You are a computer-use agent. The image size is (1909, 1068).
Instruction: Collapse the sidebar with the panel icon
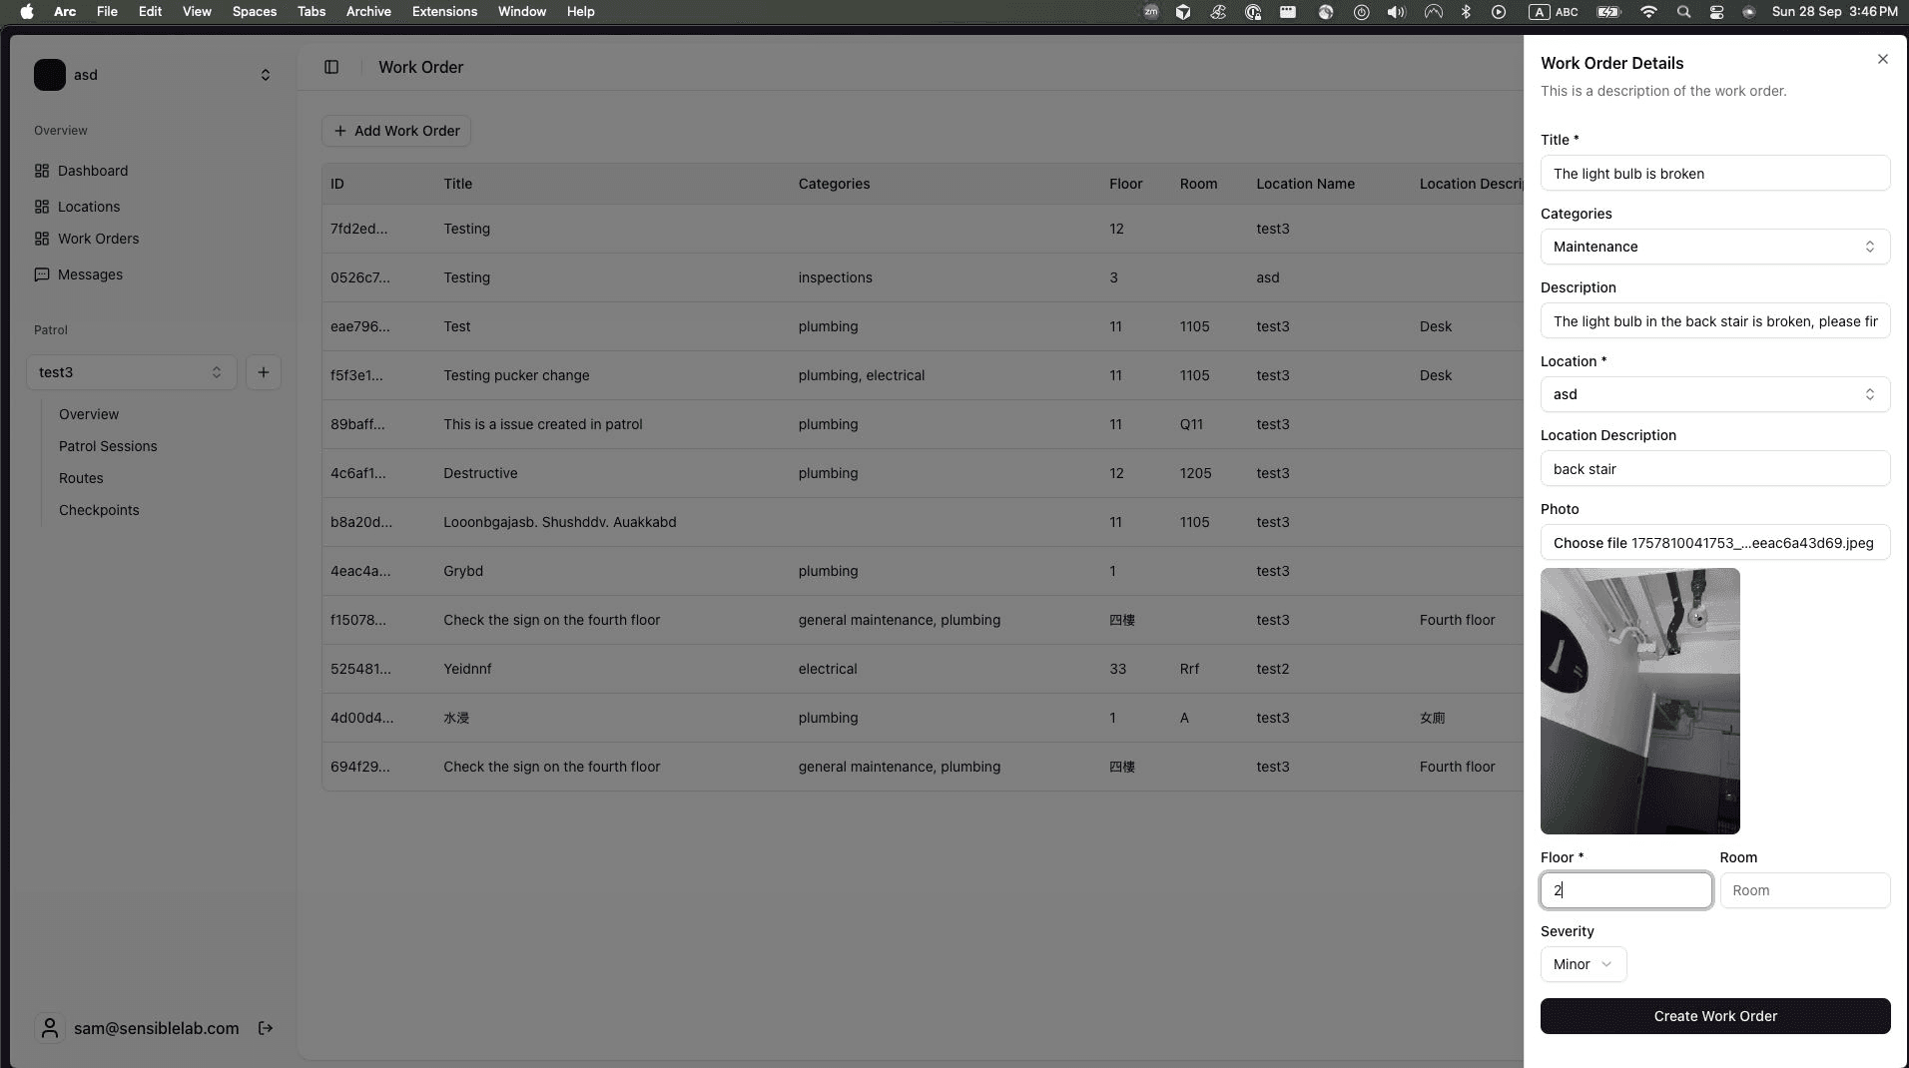[330, 67]
